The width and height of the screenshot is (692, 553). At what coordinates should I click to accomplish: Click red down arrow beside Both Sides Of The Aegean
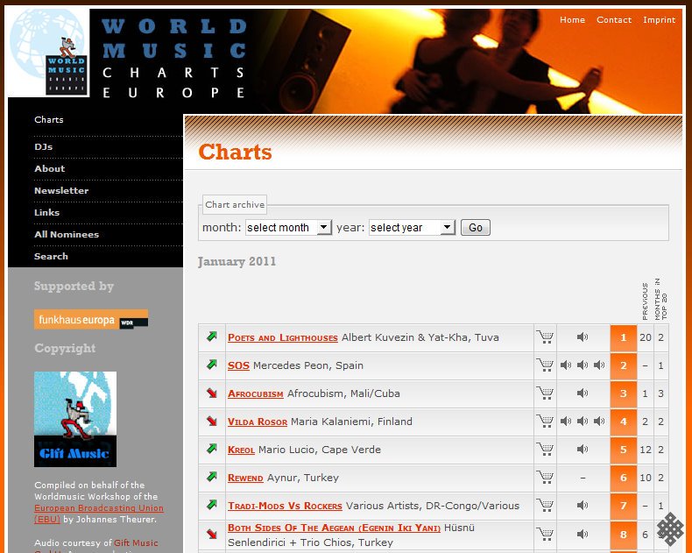tap(212, 534)
